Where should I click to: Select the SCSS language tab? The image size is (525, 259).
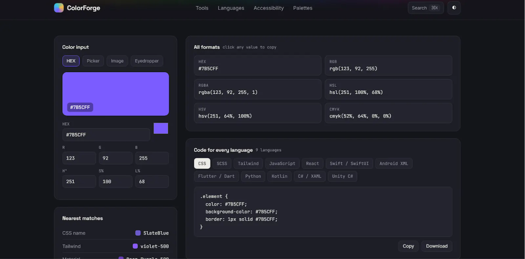click(x=222, y=164)
